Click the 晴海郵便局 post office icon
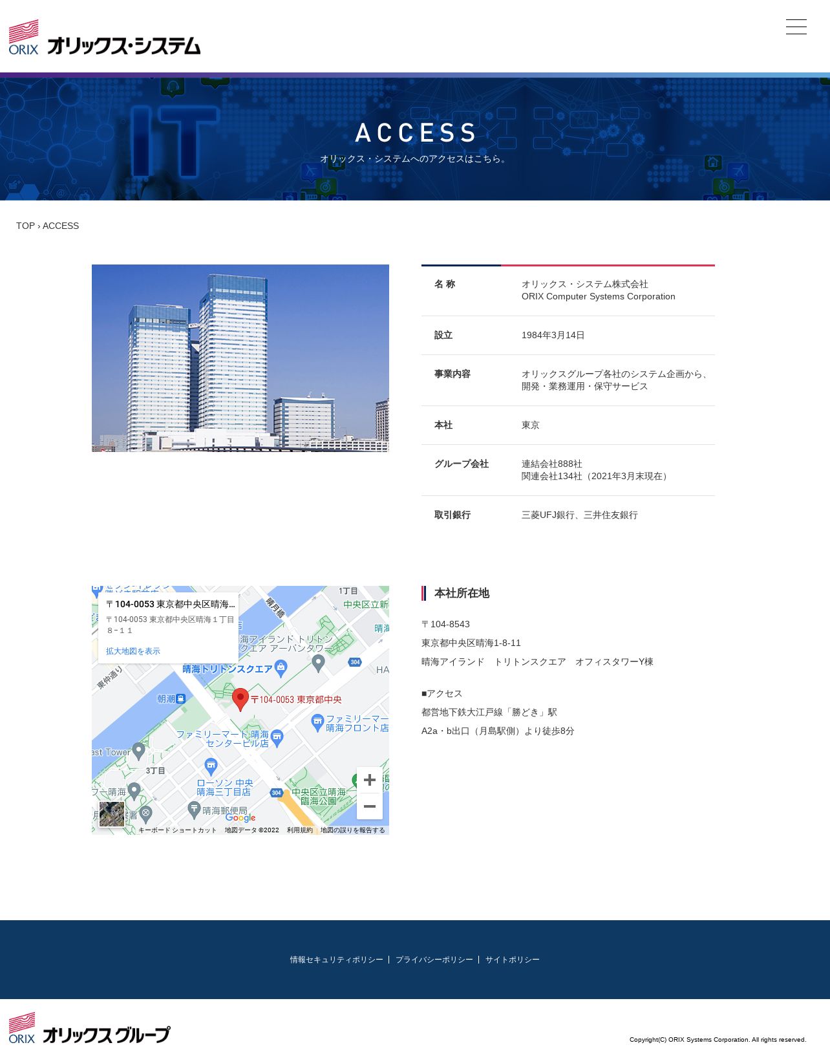Viewport: 830px width, 1056px height. [194, 809]
